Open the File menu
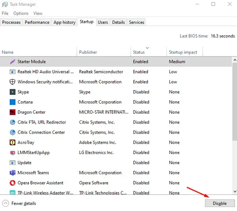This screenshot has width=237, height=211. 5,13
